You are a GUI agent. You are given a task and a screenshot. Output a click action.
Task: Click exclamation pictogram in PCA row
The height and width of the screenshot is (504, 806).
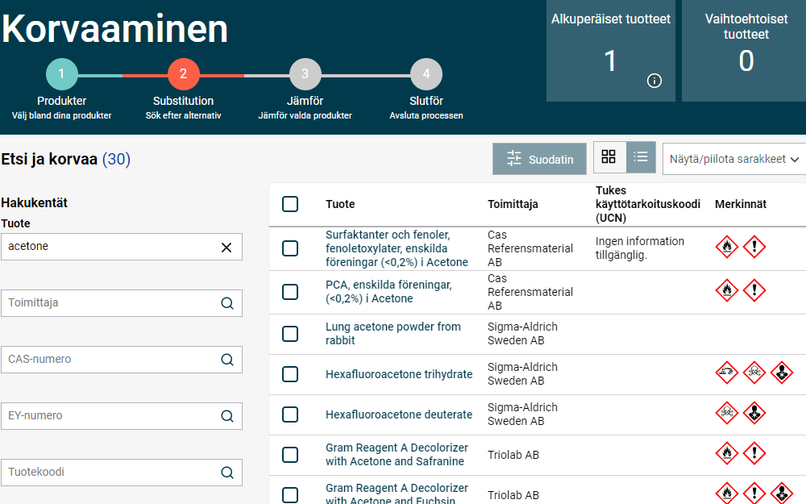[x=754, y=290]
